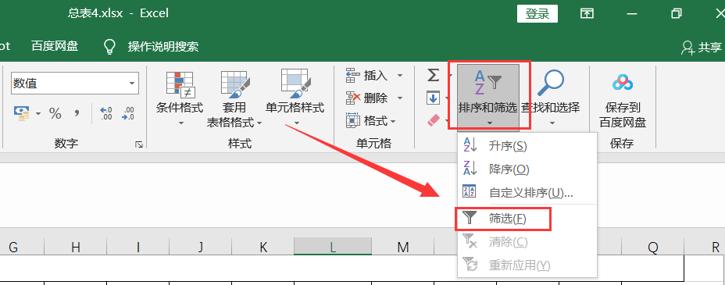The image size is (725, 285).
Task: Open 条件格式 conditional formatting menu
Action: [x=180, y=98]
